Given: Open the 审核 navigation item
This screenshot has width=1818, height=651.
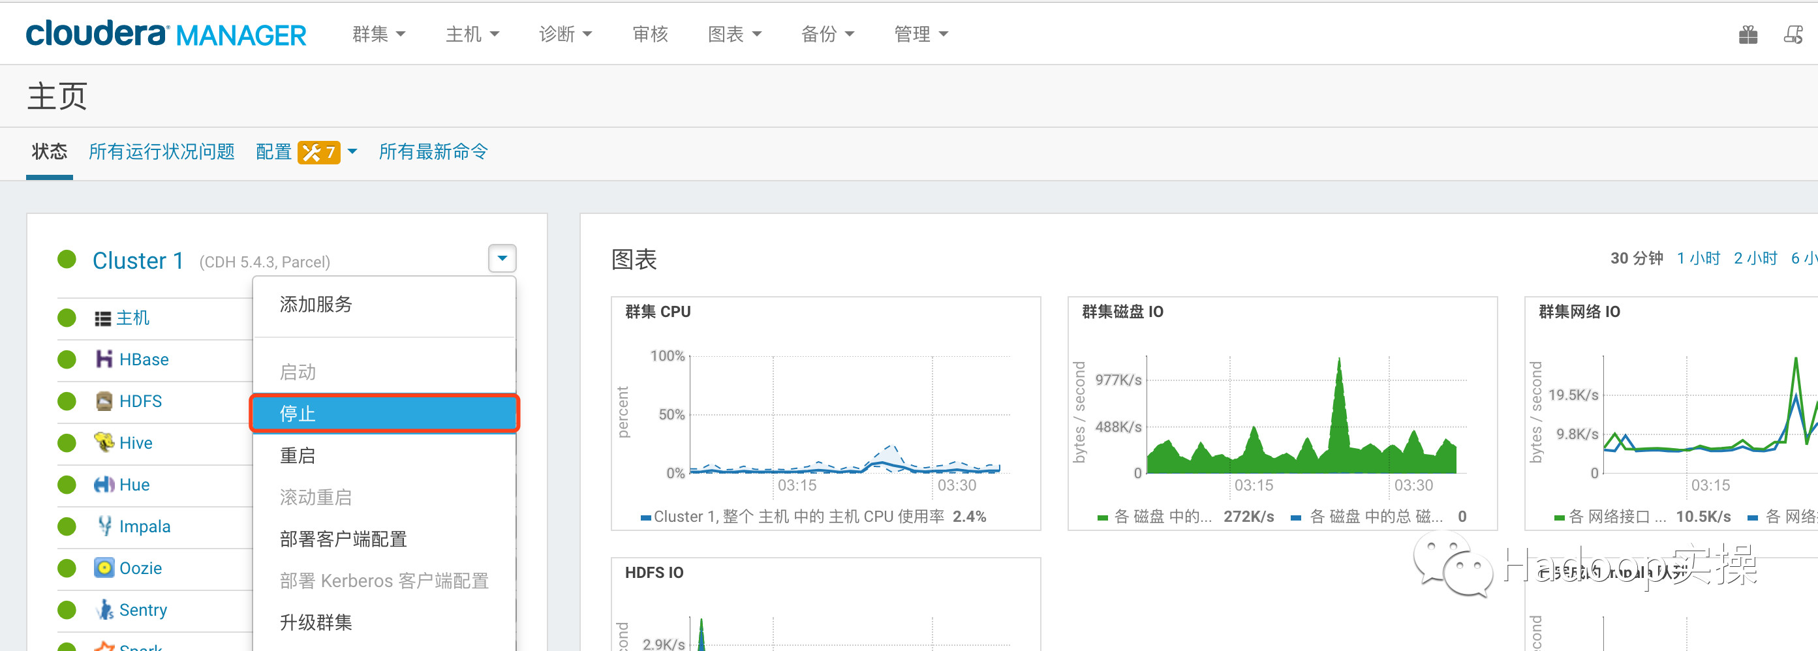Looking at the screenshot, I should [650, 34].
